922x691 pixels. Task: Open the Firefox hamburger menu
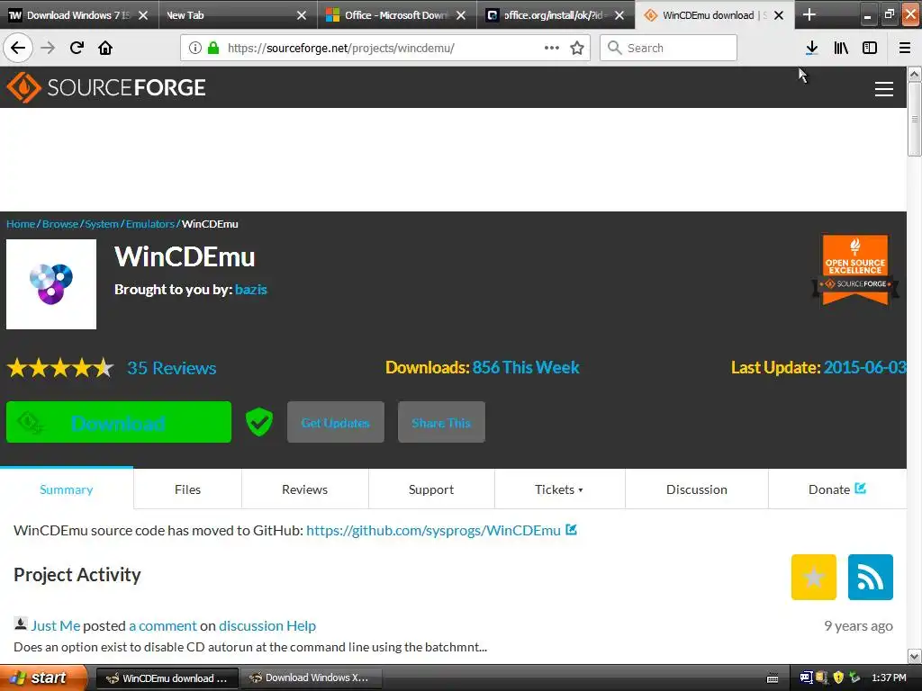click(x=904, y=48)
